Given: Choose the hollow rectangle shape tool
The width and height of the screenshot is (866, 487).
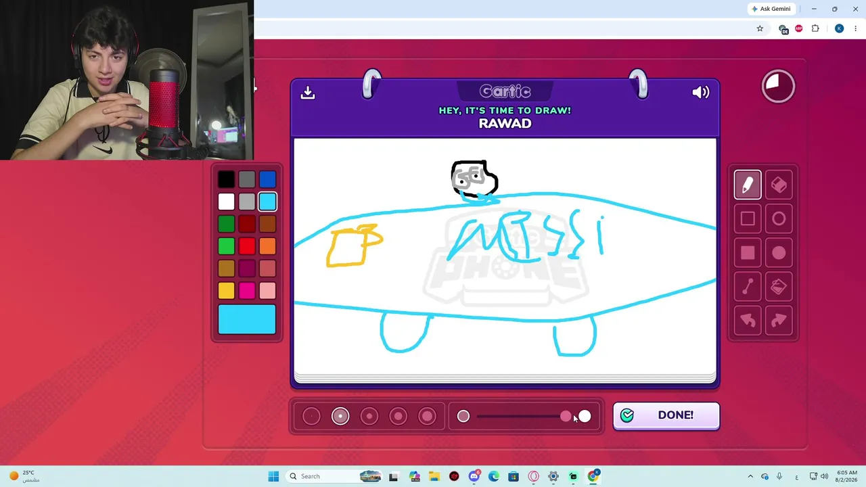Looking at the screenshot, I should coord(748,218).
